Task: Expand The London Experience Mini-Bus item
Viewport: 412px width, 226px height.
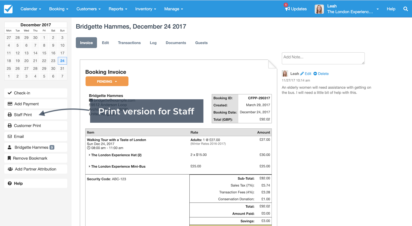Action: pos(90,166)
